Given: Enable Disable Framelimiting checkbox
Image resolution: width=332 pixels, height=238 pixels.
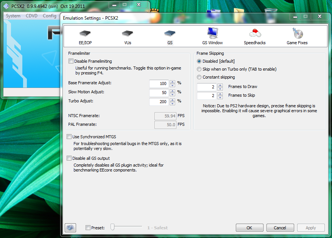Looking at the screenshot, I should click(x=71, y=61).
